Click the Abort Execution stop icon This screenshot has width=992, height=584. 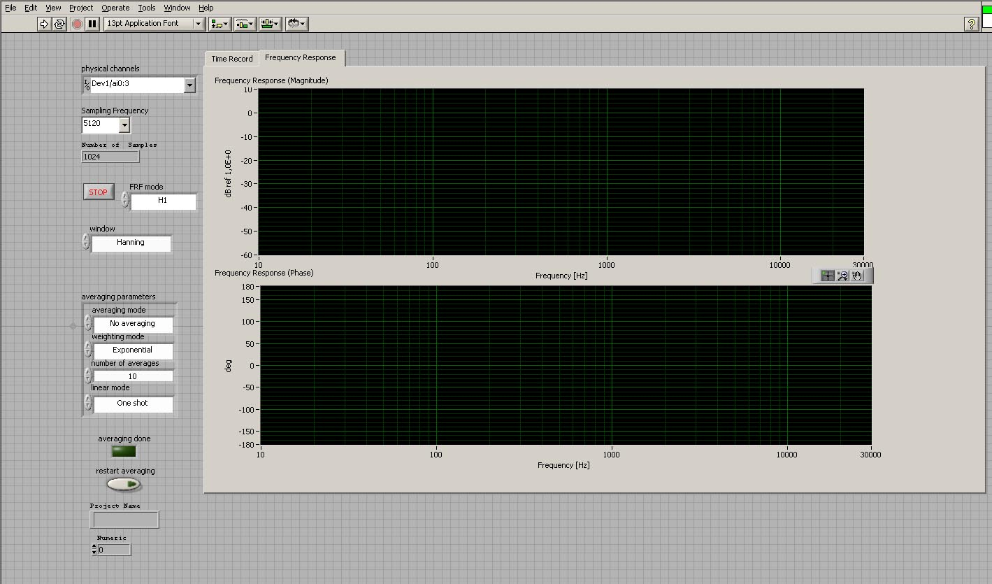click(x=78, y=24)
